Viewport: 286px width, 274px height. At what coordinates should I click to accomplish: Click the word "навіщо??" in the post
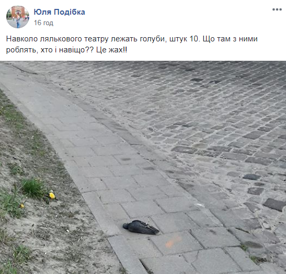click(77, 50)
